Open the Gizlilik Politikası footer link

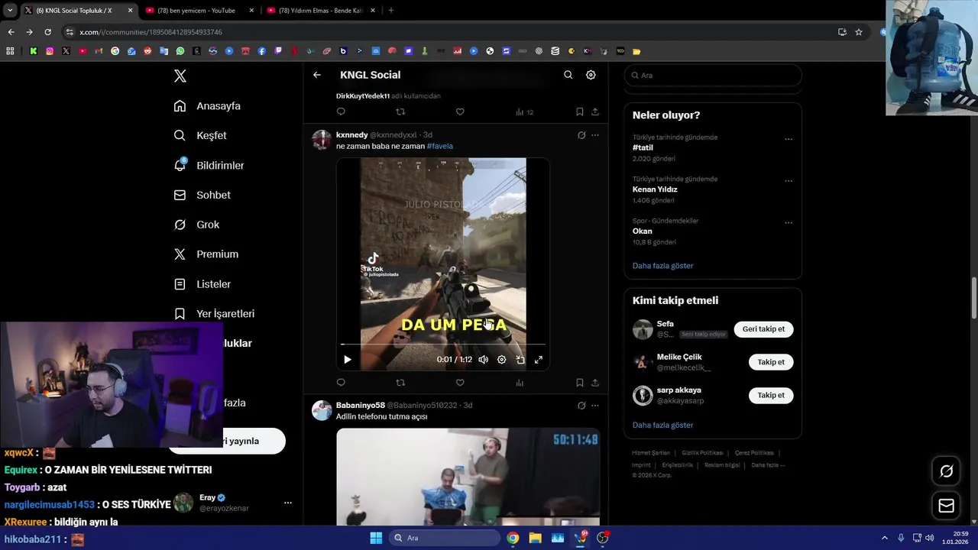(x=702, y=453)
